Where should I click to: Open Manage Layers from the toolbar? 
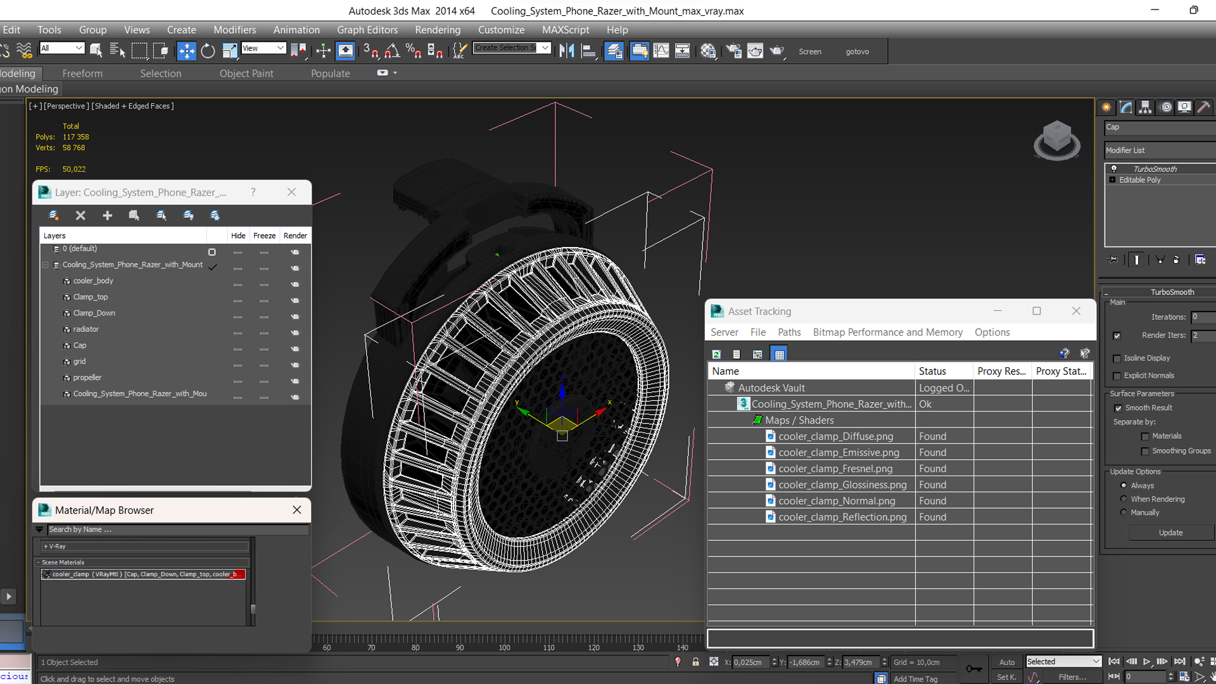tap(614, 51)
